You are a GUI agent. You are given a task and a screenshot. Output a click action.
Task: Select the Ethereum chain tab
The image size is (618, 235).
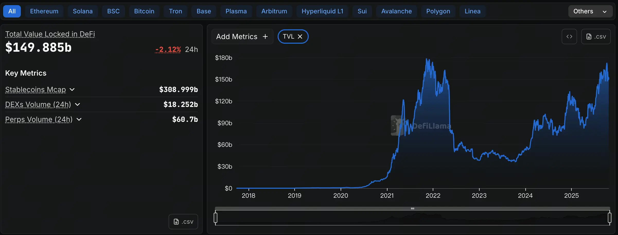(44, 11)
